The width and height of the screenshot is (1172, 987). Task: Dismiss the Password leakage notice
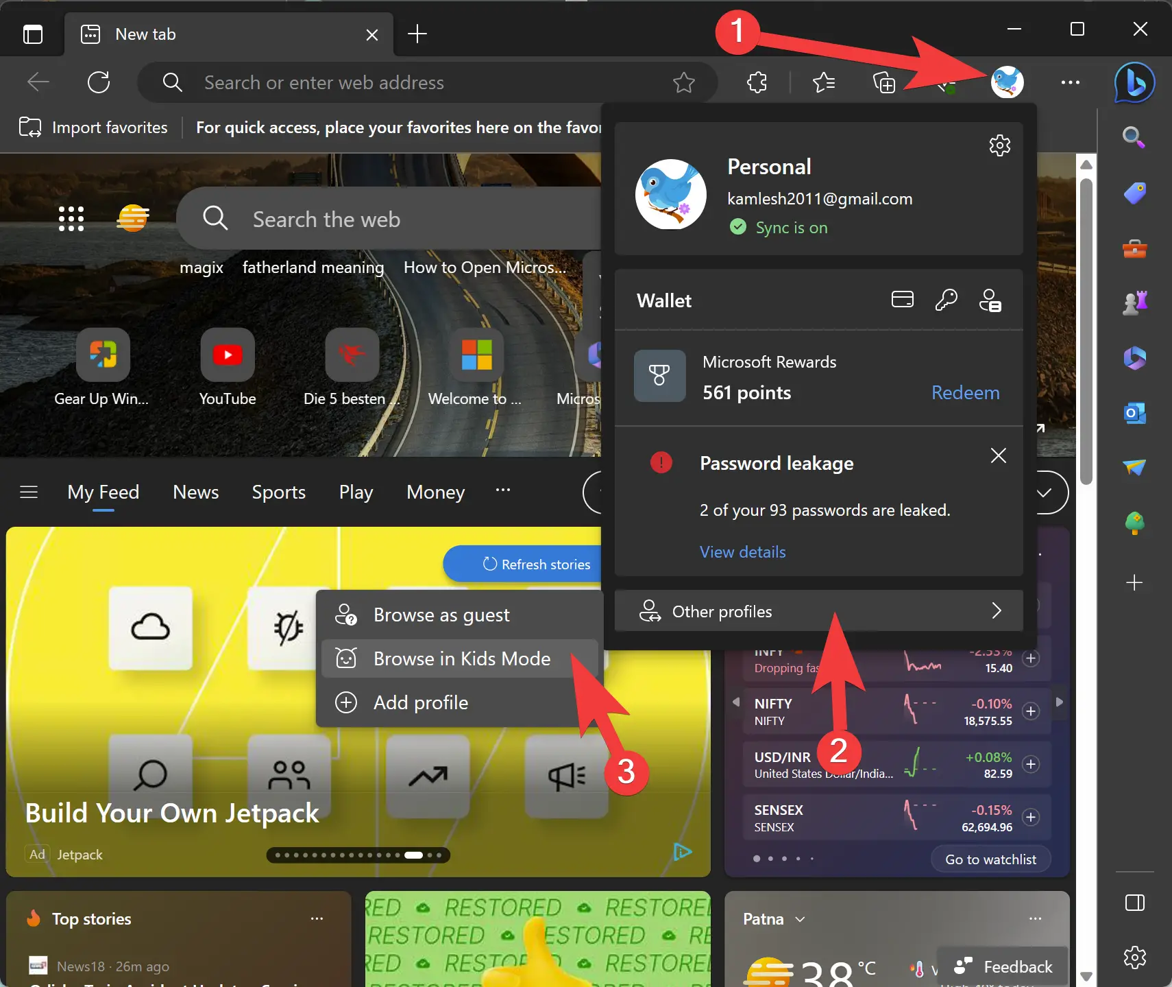point(998,455)
